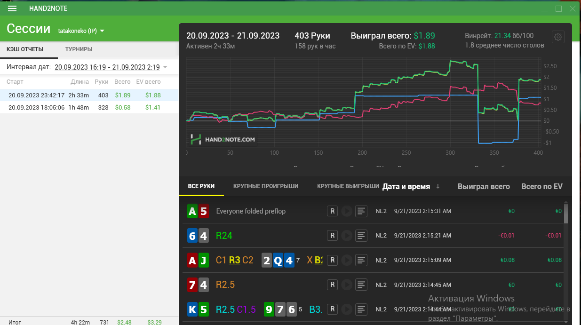Click the hands list vertical scrollbar
Screen dimensions: 581x325
(x=566, y=214)
